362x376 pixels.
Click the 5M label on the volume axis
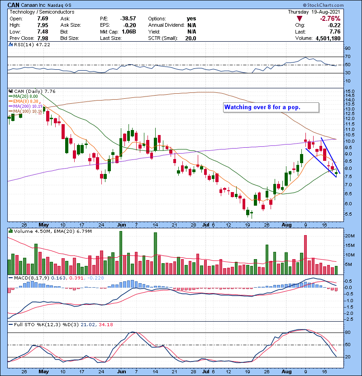coord(348,265)
